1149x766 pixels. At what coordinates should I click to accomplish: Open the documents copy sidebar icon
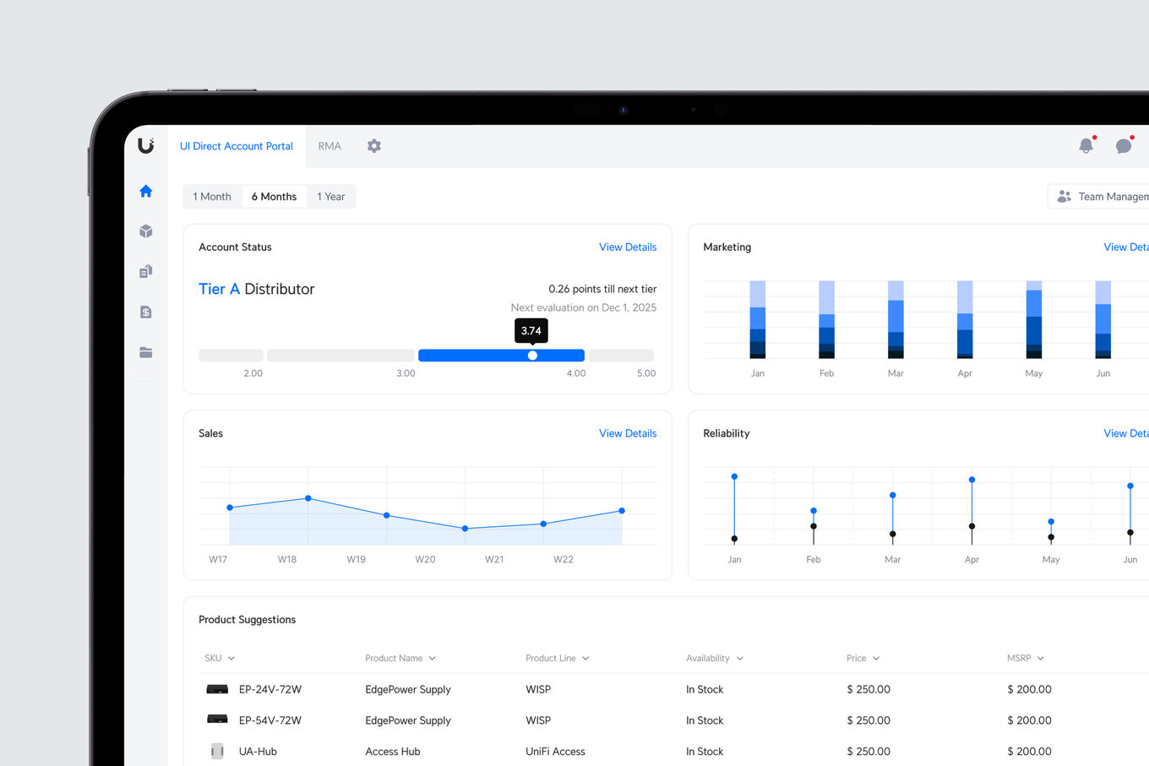click(x=145, y=271)
